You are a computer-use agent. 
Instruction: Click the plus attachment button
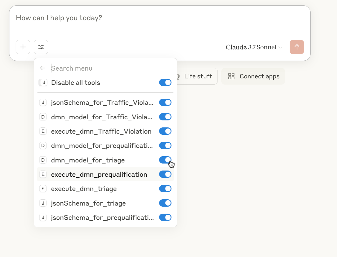click(x=23, y=47)
